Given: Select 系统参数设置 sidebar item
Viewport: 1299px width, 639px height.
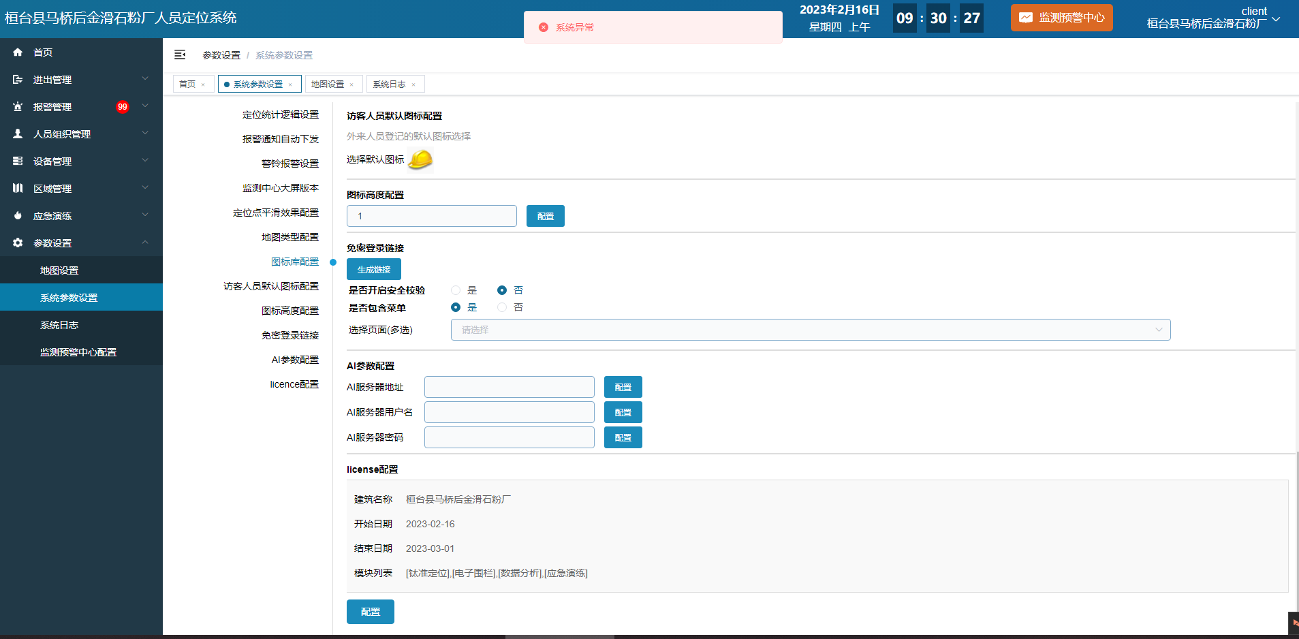Looking at the screenshot, I should click(x=81, y=297).
